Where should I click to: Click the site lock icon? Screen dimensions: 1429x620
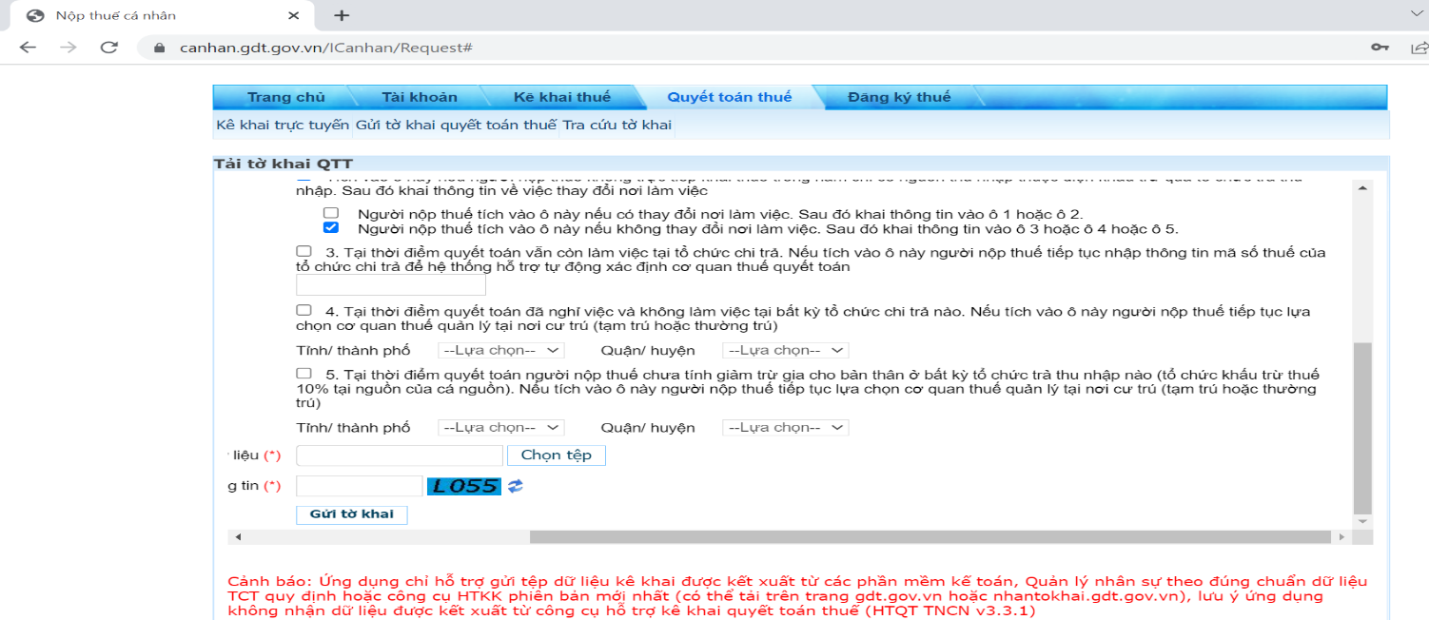pos(158,48)
